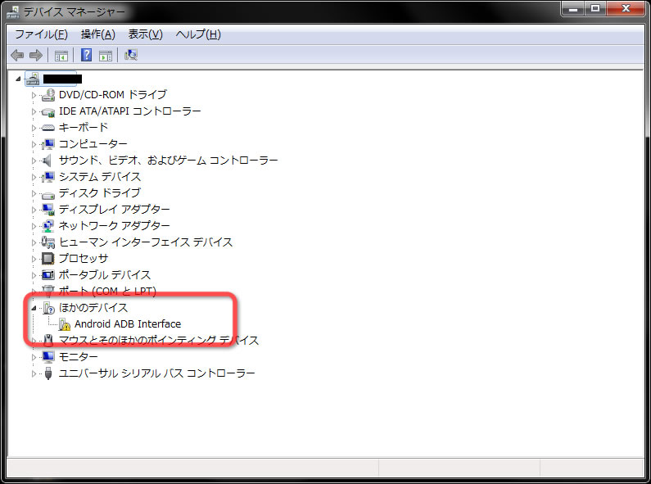Image resolution: width=651 pixels, height=484 pixels.
Task: Click the マウス pointing devices icon
Action: 48,341
